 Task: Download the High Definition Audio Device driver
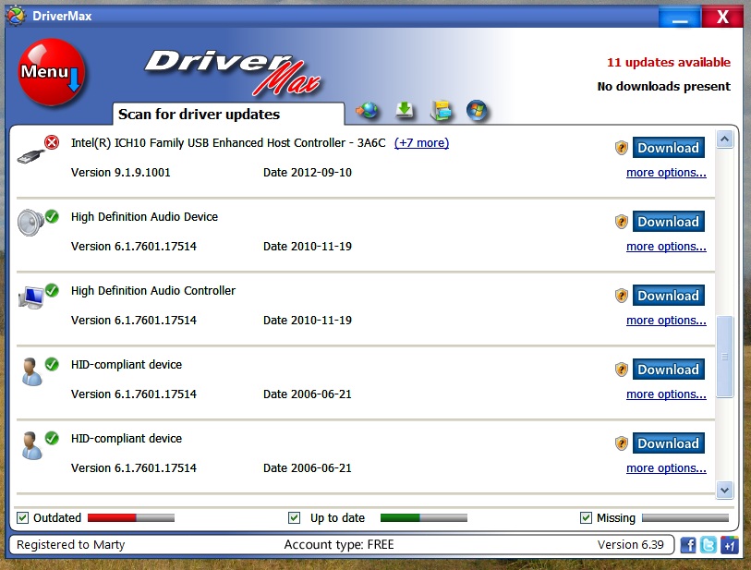668,222
